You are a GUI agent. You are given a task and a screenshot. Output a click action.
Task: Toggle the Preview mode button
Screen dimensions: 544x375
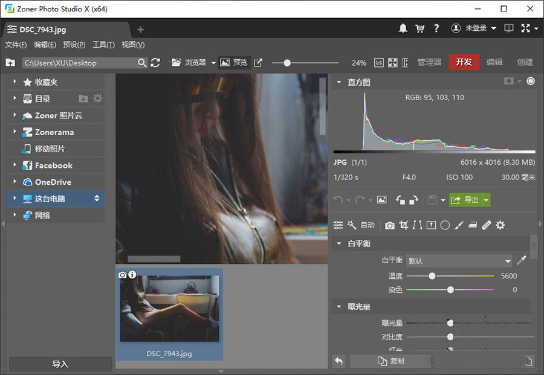click(234, 62)
